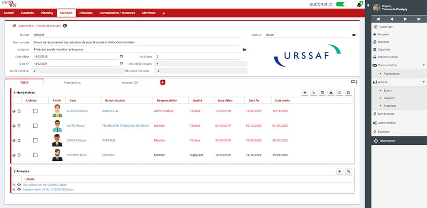Screen dimensions: 427x208
Task: Open the Date début calendar picker
Action: (121, 57)
